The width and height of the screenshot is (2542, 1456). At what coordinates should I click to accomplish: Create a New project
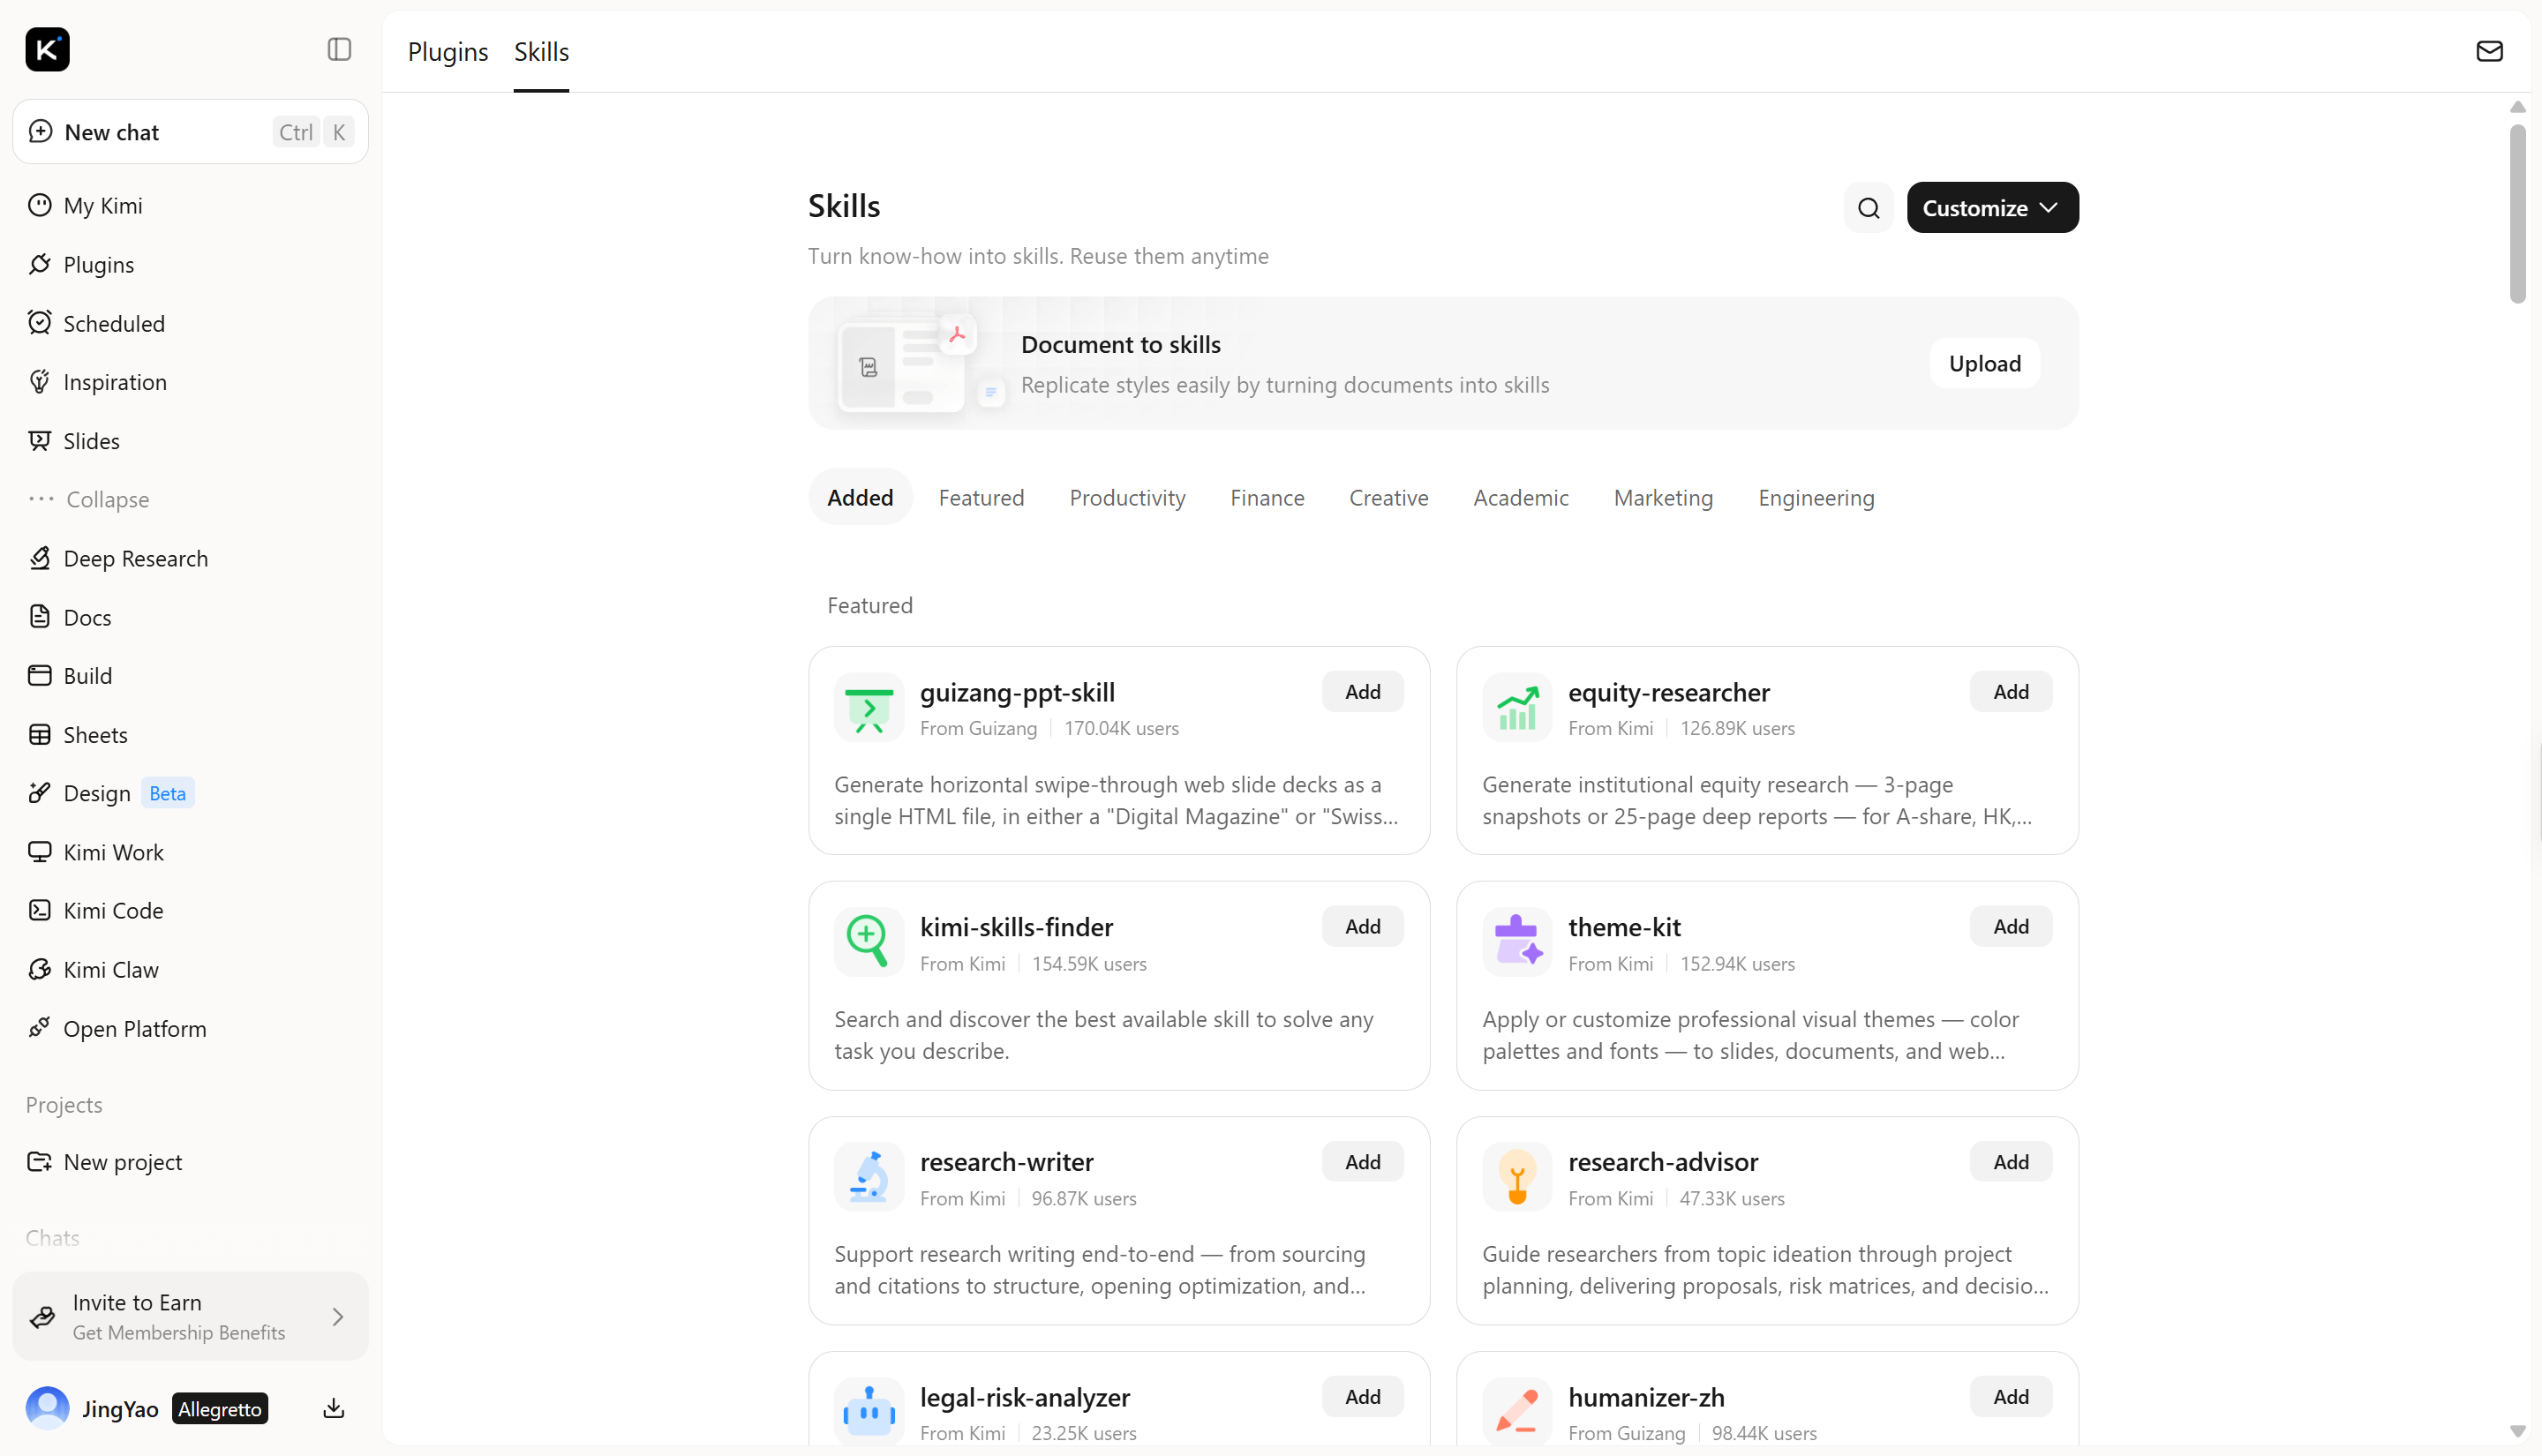coord(190,1162)
